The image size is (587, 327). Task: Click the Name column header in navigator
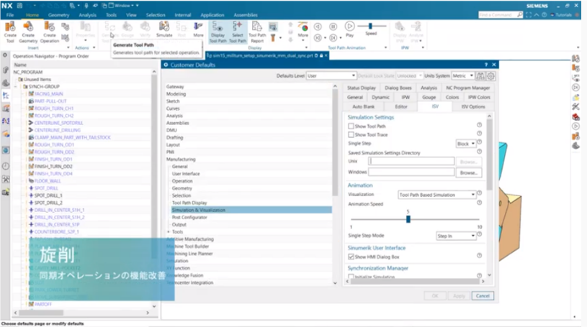click(x=20, y=65)
